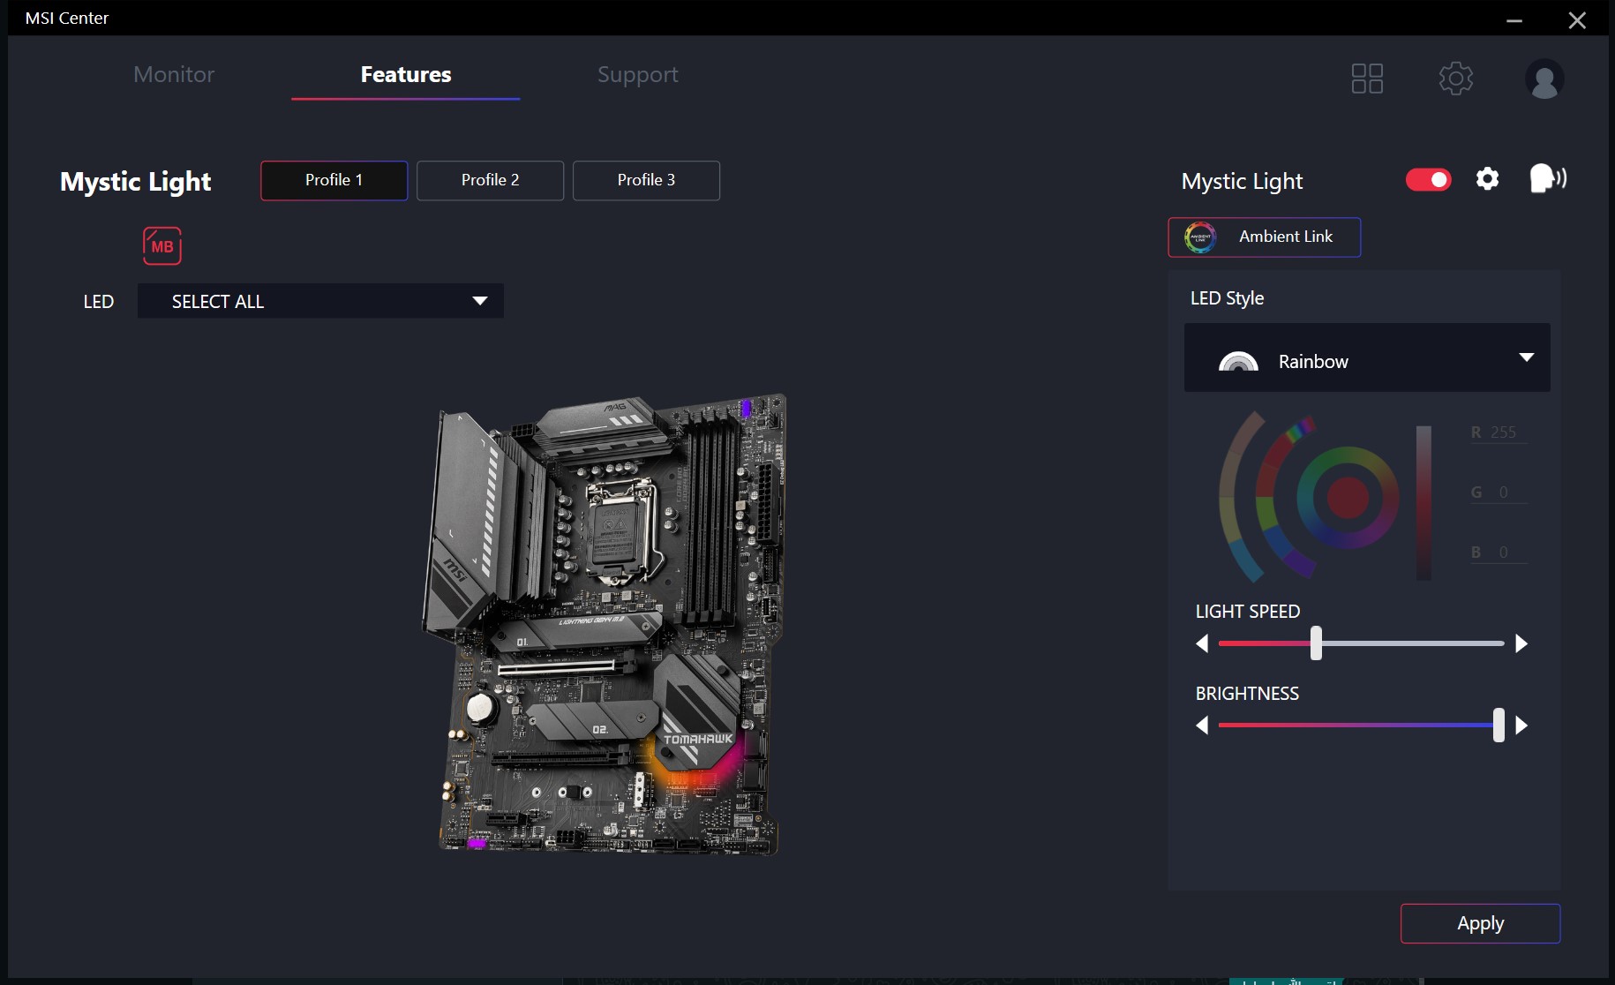The width and height of the screenshot is (1615, 985).
Task: Increase brightness with right arrow
Action: (x=1521, y=726)
